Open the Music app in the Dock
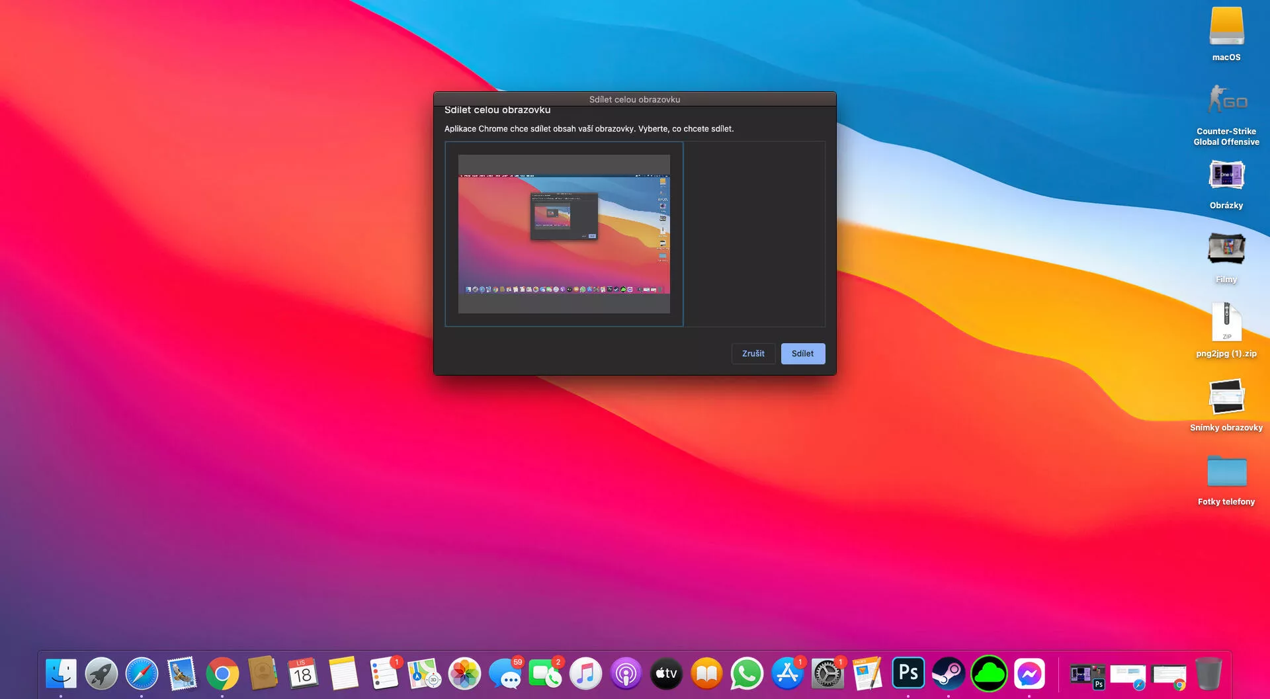The width and height of the screenshot is (1270, 699). click(x=585, y=674)
